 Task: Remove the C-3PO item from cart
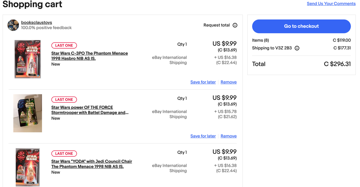(x=228, y=82)
